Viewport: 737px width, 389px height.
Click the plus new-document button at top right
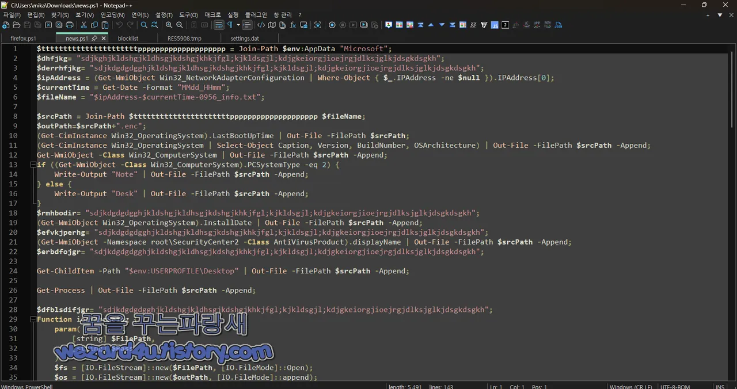[x=709, y=15]
